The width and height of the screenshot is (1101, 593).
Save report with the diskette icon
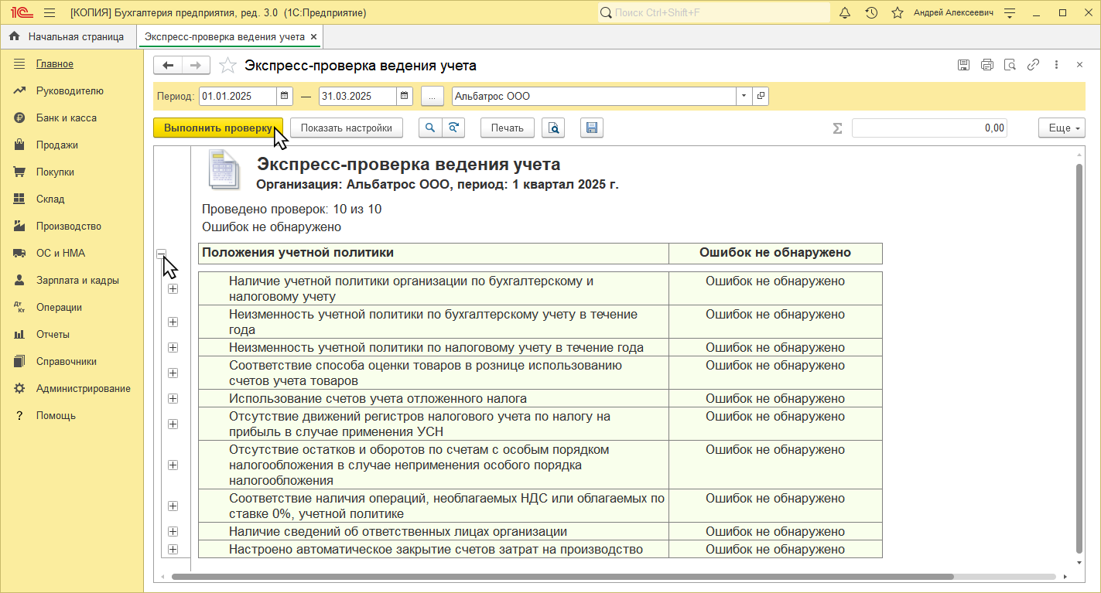(x=591, y=128)
